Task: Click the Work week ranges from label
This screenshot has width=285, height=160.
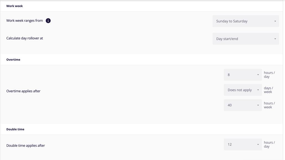Action: 25,21
